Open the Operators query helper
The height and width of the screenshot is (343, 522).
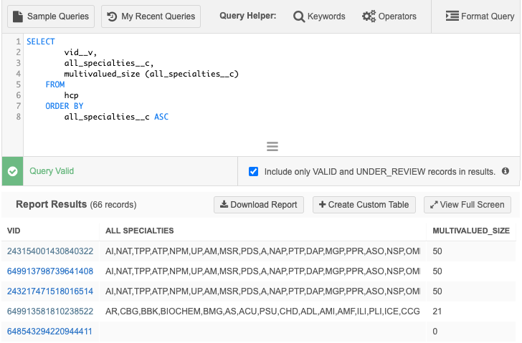pyautogui.click(x=389, y=16)
